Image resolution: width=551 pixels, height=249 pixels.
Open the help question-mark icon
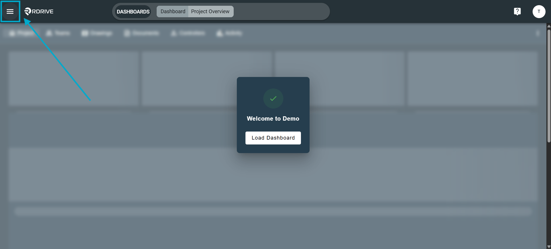517,11
